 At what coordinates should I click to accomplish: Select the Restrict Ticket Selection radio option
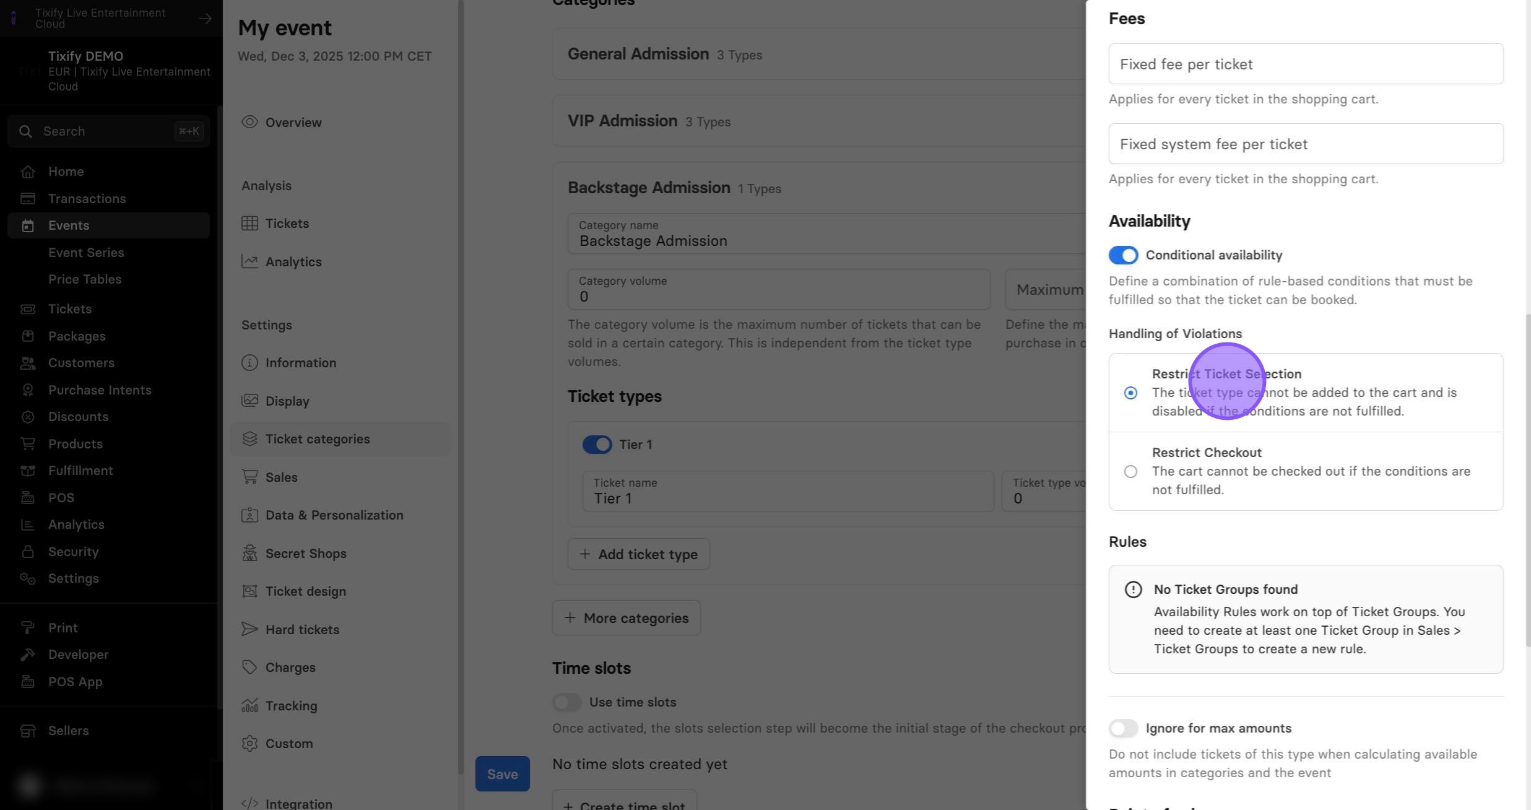pos(1130,393)
